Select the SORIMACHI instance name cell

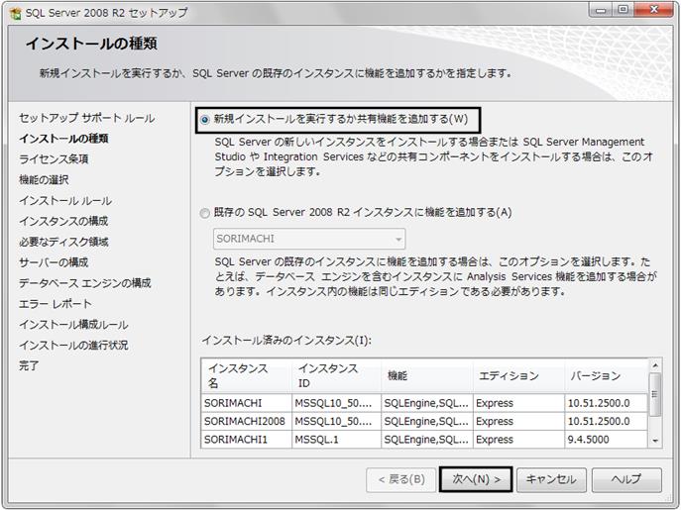click(247, 403)
